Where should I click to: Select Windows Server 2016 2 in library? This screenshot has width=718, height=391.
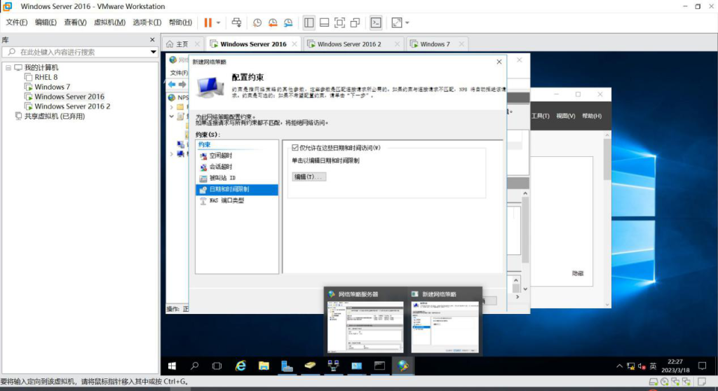tap(72, 107)
